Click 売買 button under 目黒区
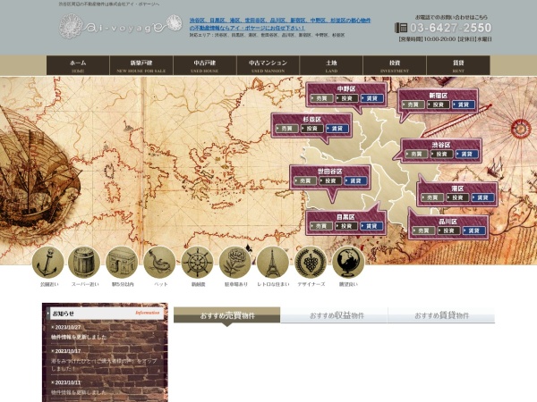The width and height of the screenshot is (537, 402). [x=321, y=226]
